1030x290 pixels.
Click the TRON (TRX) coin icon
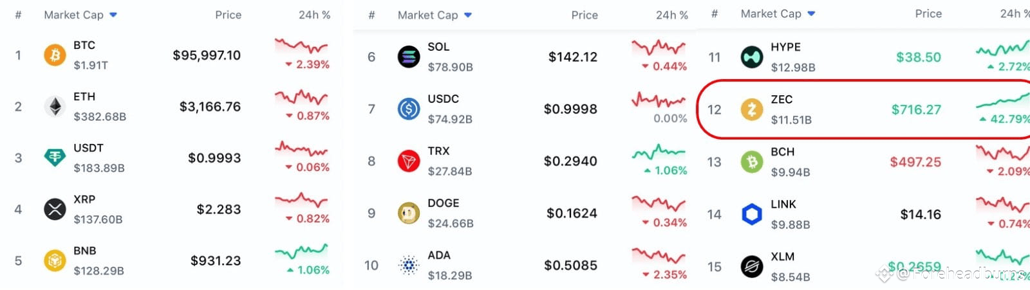pos(409,161)
